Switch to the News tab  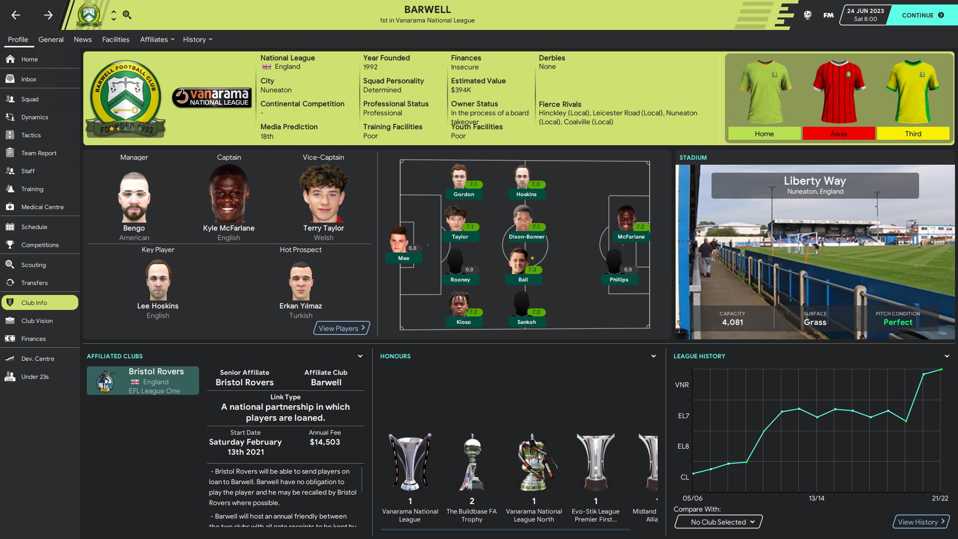click(83, 39)
